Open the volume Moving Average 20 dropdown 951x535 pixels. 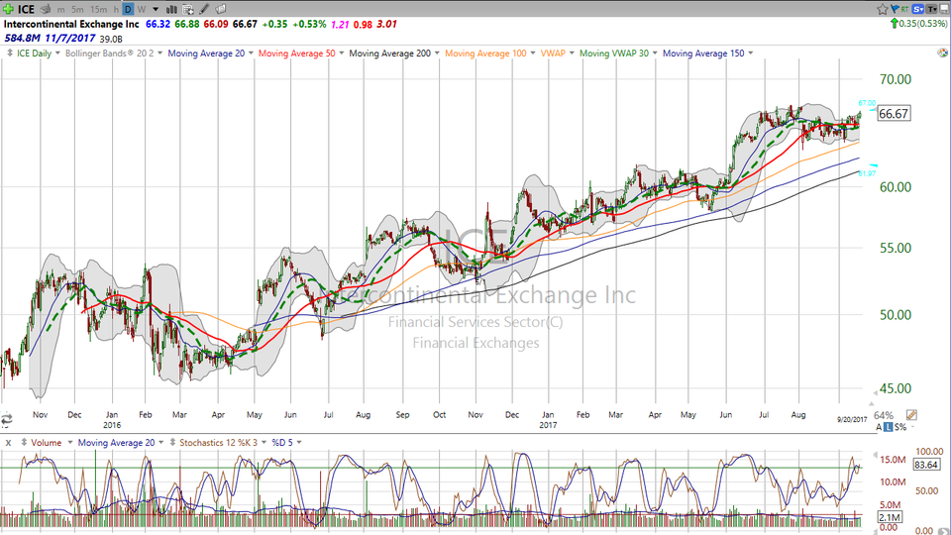[x=160, y=443]
